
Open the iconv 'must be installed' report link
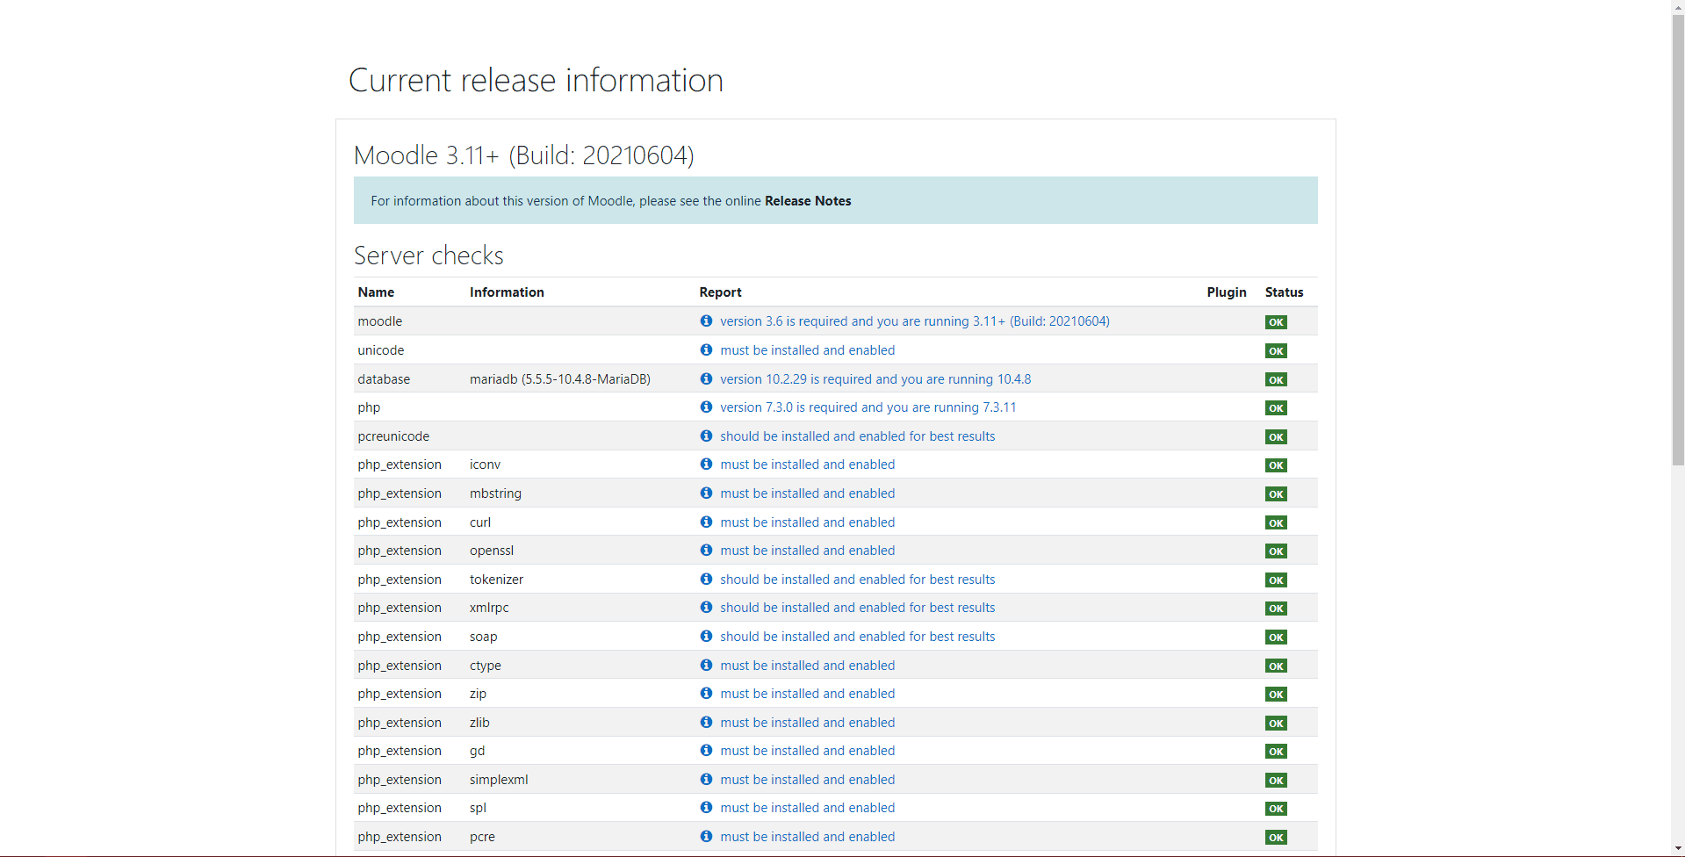point(808,465)
